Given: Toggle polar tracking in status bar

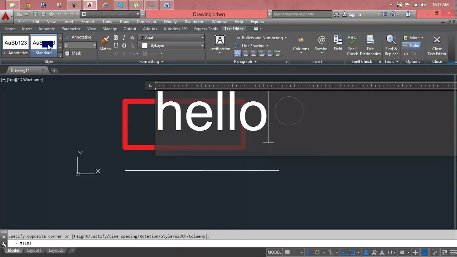Looking at the screenshot, I should coord(317,252).
